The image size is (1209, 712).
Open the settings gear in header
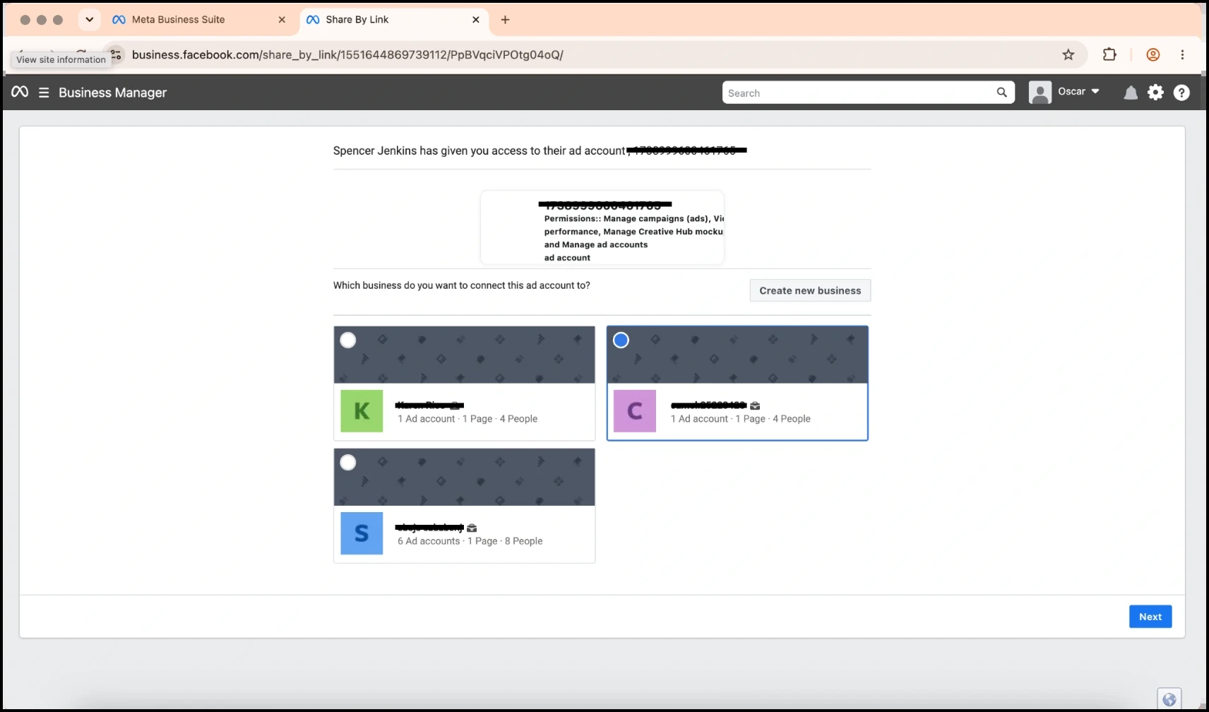pyautogui.click(x=1155, y=93)
